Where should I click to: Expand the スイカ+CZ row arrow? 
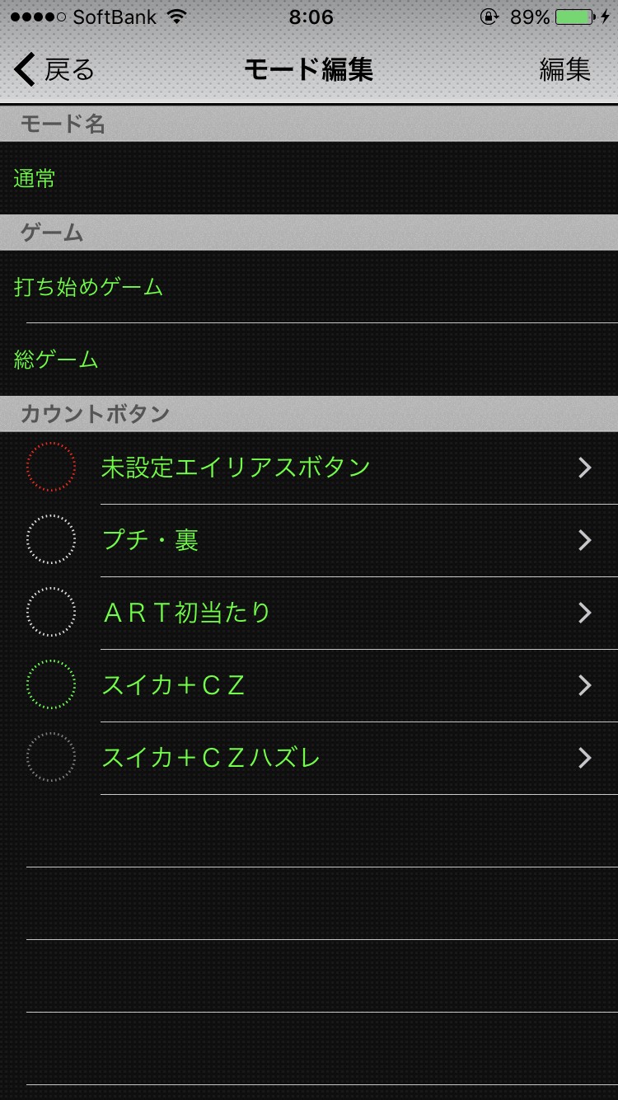[x=585, y=686]
